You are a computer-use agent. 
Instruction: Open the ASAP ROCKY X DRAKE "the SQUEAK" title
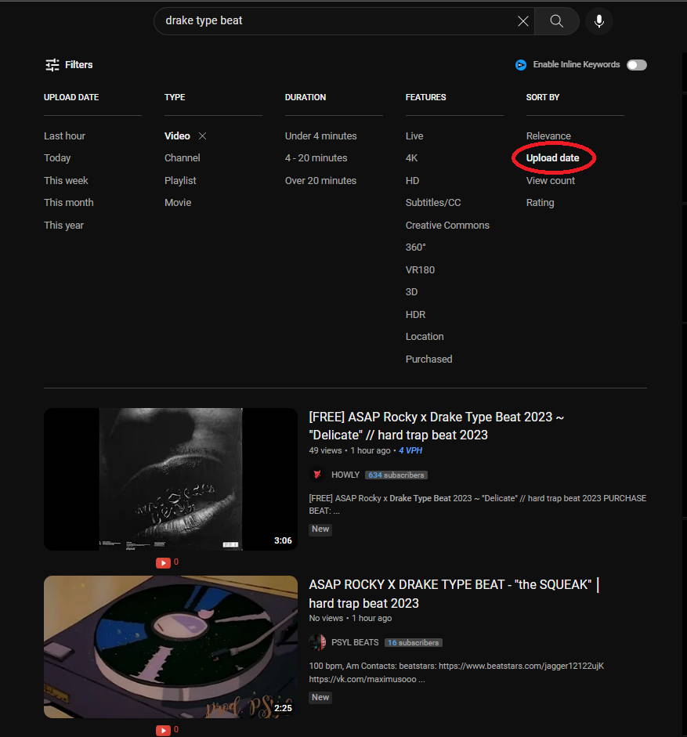(x=454, y=594)
